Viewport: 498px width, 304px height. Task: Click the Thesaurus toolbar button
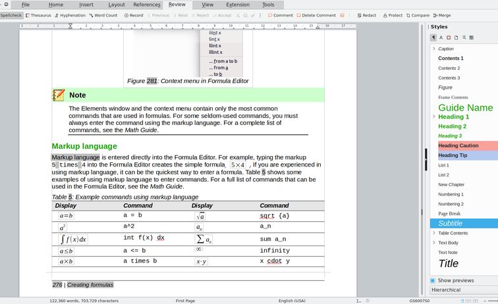point(38,15)
